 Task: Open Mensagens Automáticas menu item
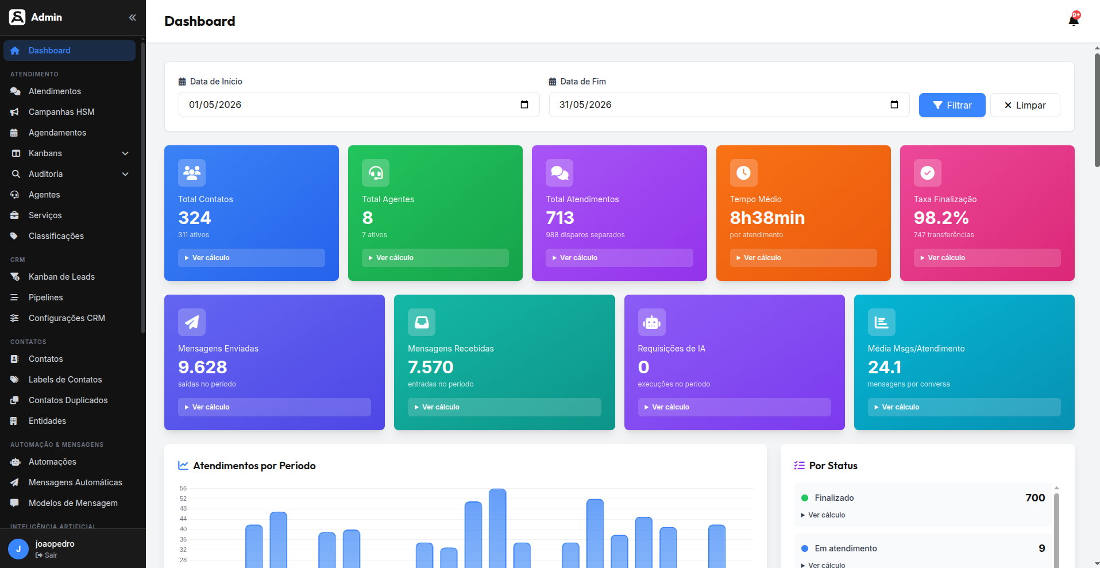(x=70, y=482)
